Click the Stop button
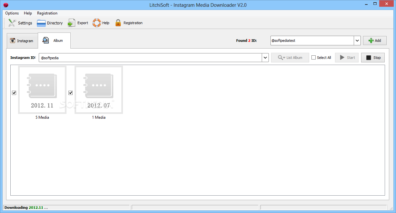 [x=373, y=58]
